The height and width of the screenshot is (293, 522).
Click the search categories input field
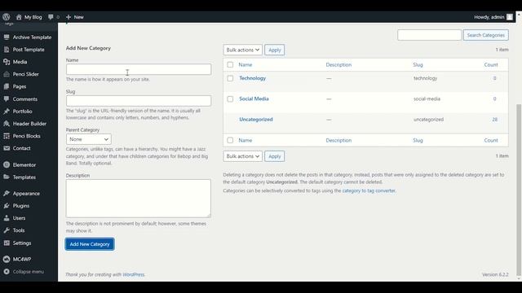(x=430, y=35)
